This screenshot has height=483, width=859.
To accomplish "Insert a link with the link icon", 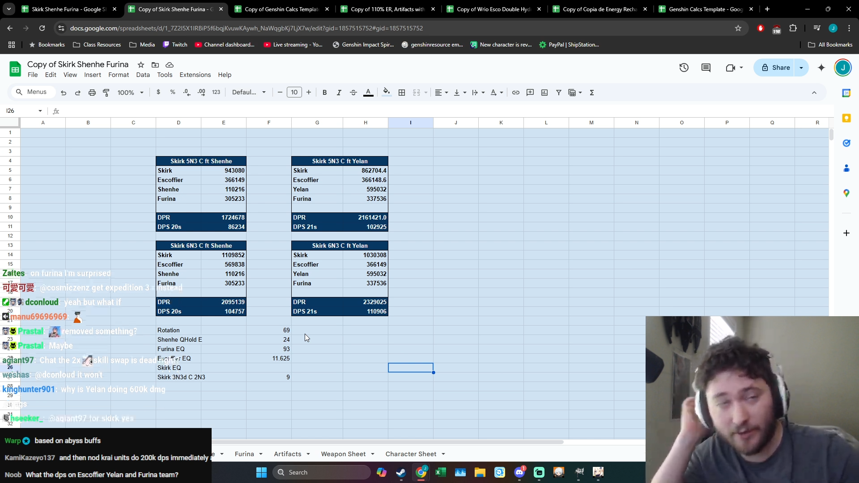I will coord(516,93).
